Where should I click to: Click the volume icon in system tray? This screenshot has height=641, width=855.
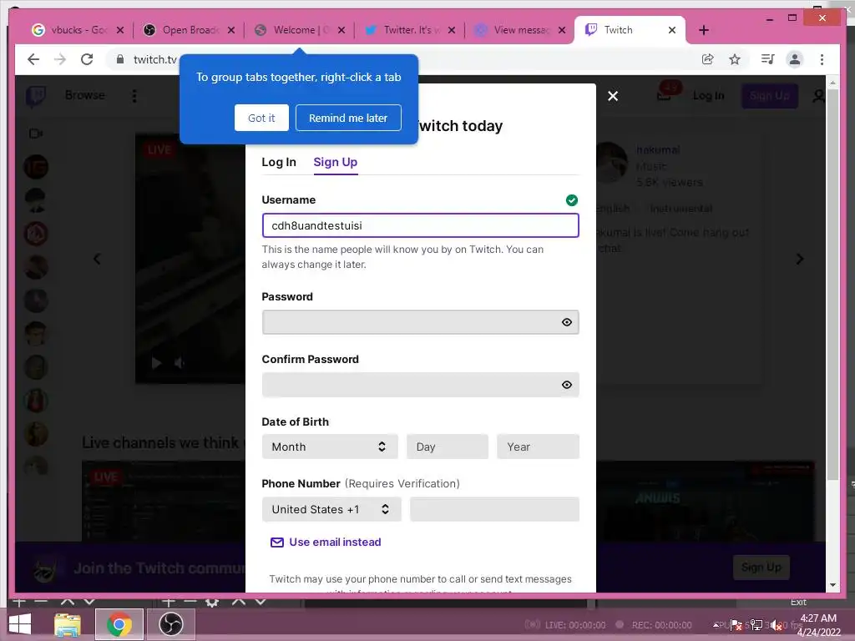[776, 625]
